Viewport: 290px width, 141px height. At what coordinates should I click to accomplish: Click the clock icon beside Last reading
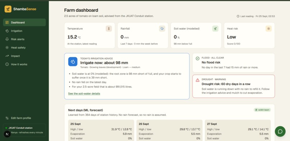[x=238, y=16]
